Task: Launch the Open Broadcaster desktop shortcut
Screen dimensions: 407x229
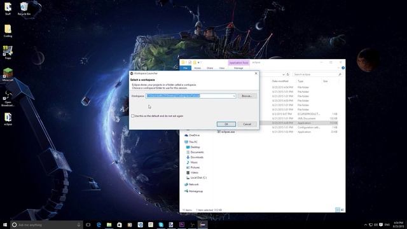Action: 8,99
